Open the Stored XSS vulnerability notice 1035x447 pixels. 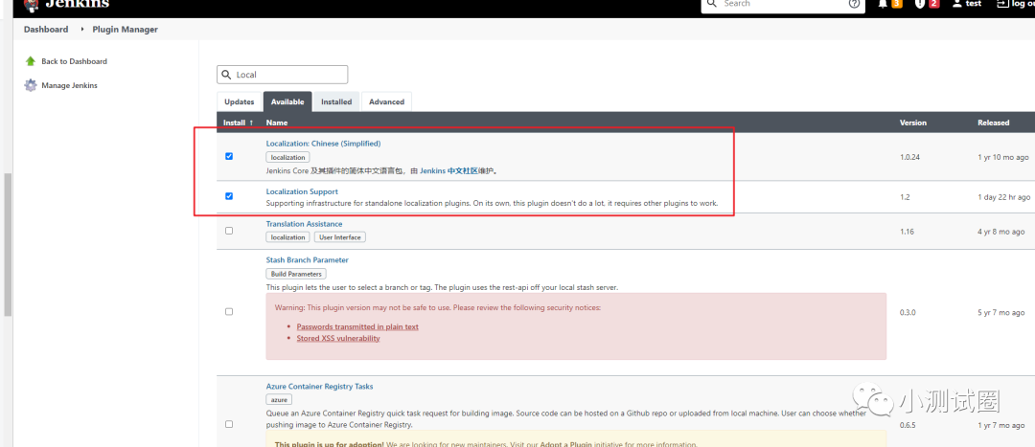(338, 338)
